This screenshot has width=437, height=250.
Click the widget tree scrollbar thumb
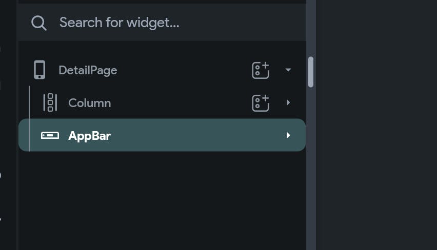[x=311, y=72]
